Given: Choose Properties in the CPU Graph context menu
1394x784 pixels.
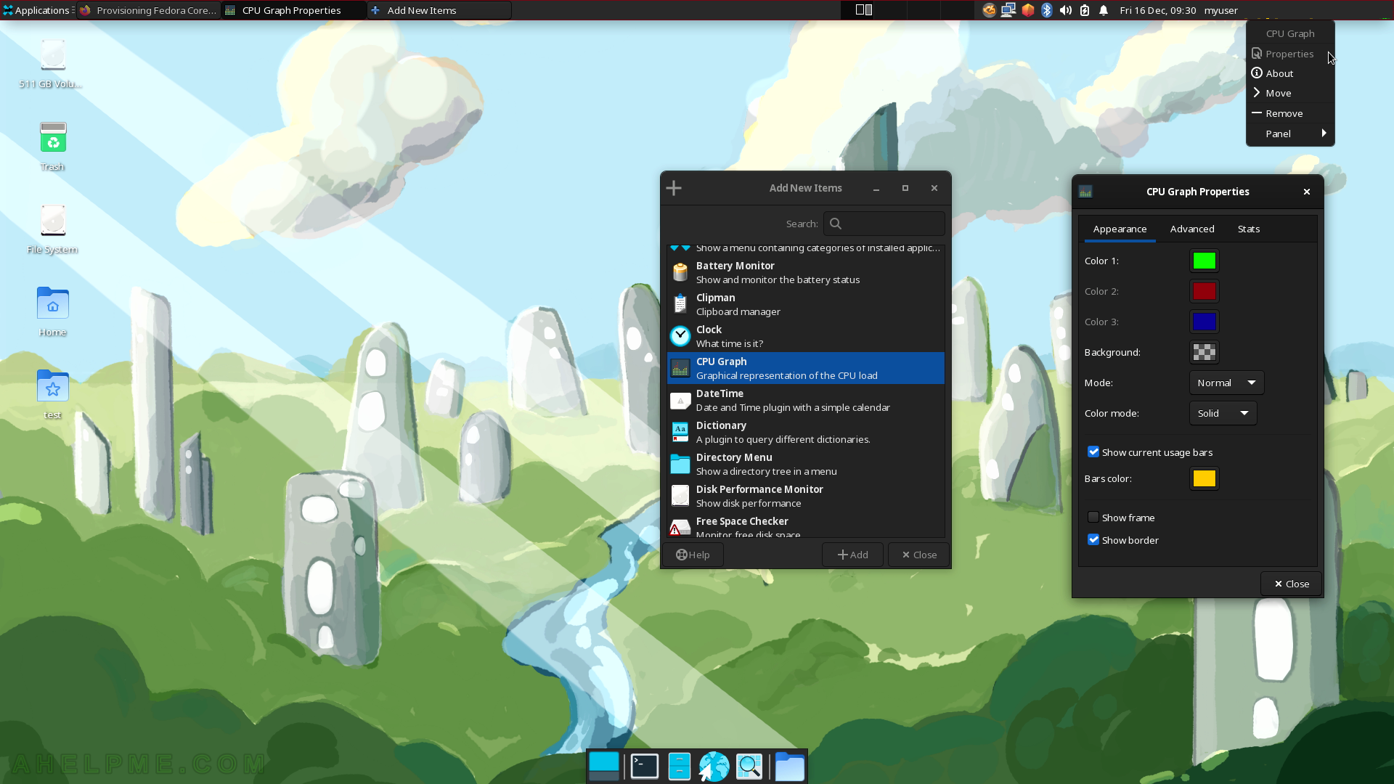Looking at the screenshot, I should (x=1290, y=54).
